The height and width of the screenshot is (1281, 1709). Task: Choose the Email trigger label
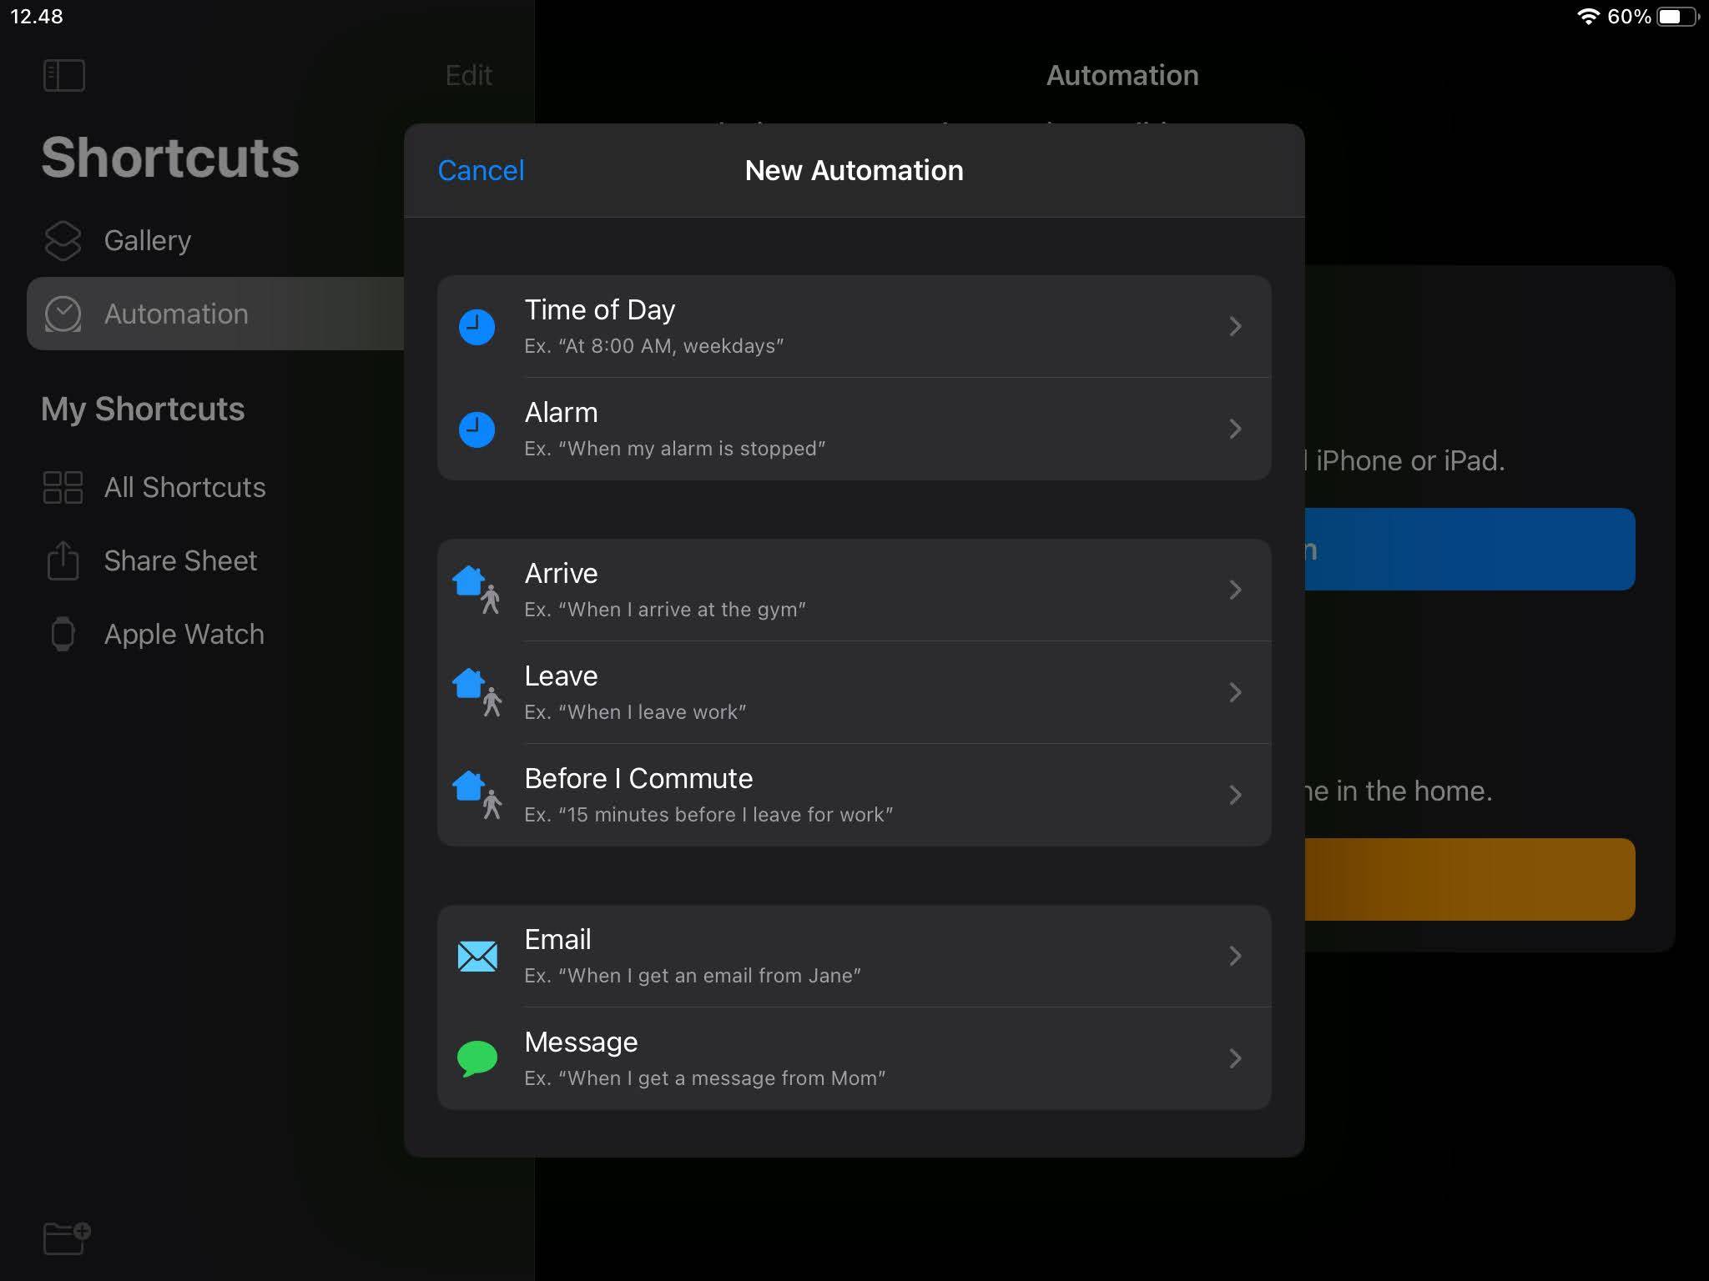(x=557, y=939)
